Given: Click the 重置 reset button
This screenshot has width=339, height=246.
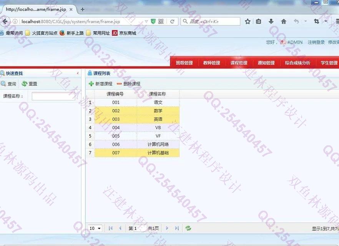Looking at the screenshot, I should pos(30,84).
